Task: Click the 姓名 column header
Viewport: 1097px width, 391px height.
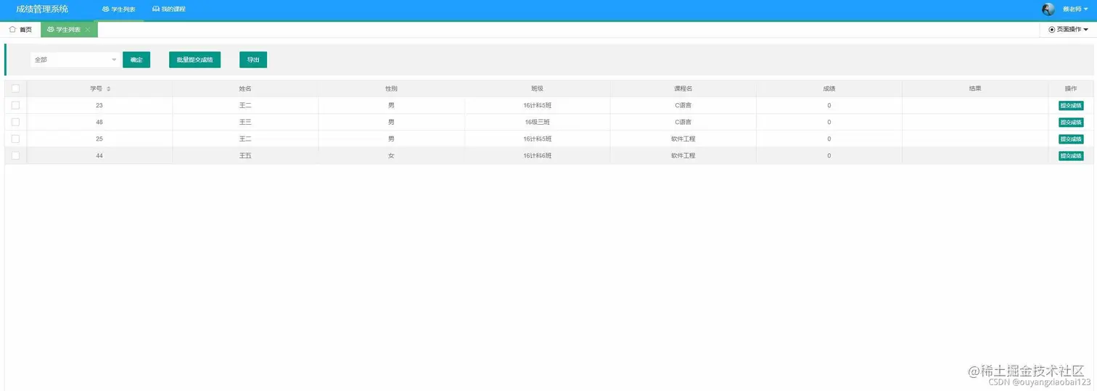Action: [x=245, y=89]
